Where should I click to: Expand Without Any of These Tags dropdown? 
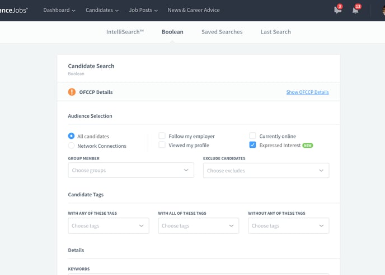coord(289,225)
